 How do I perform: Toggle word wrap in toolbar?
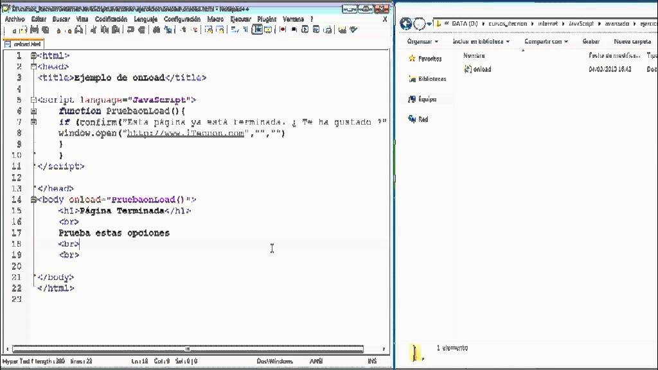tap(235, 30)
